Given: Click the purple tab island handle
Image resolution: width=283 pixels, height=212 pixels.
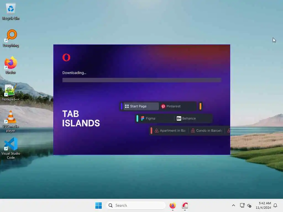Looking at the screenshot, I should point(122,106).
